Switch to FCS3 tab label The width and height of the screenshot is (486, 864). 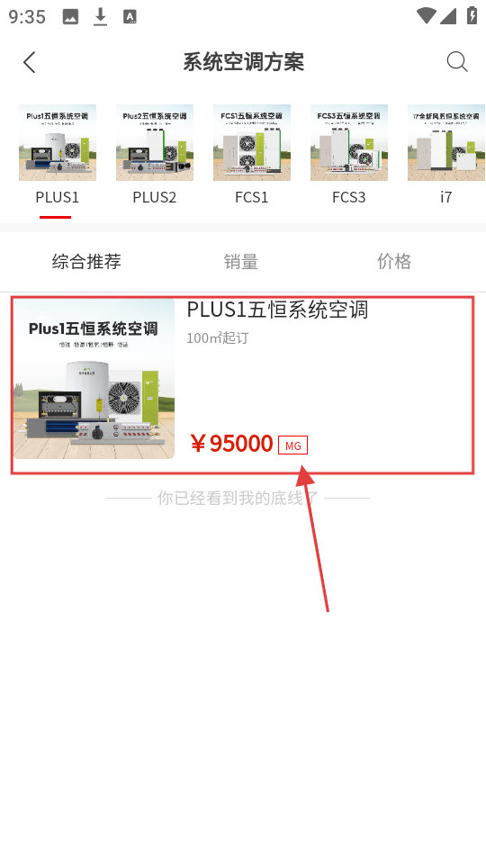pyautogui.click(x=349, y=197)
